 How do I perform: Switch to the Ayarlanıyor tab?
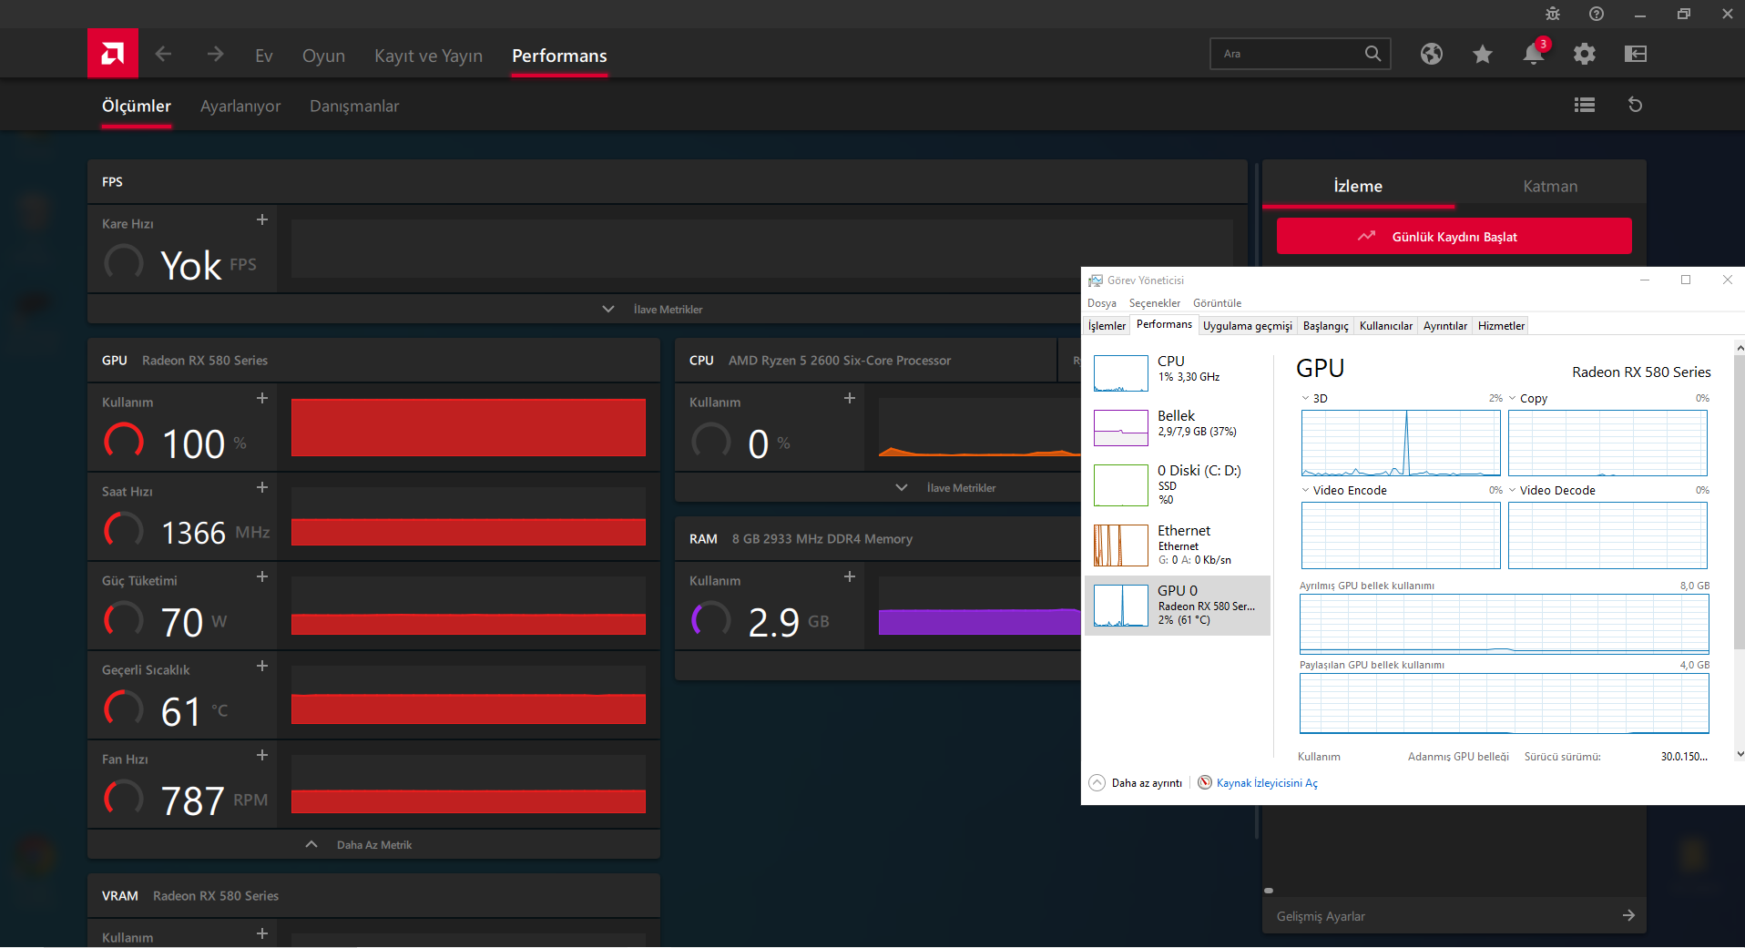240,107
